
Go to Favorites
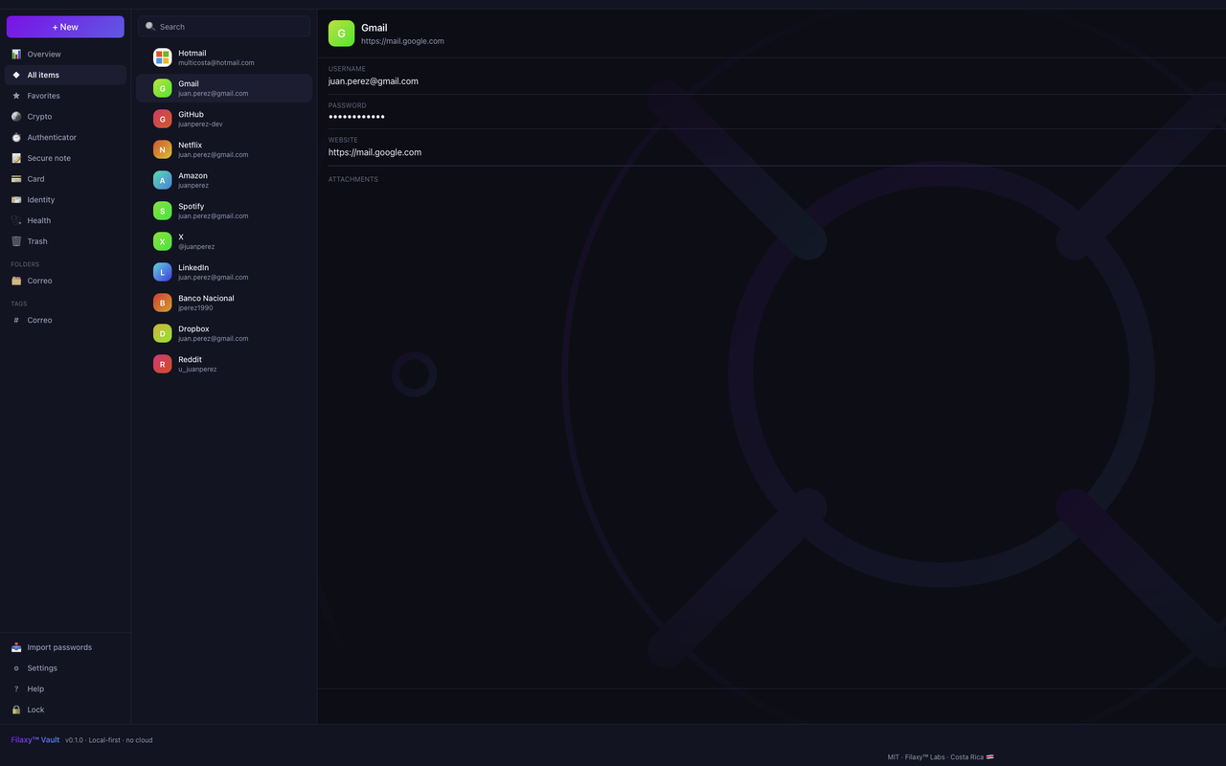pyautogui.click(x=65, y=96)
